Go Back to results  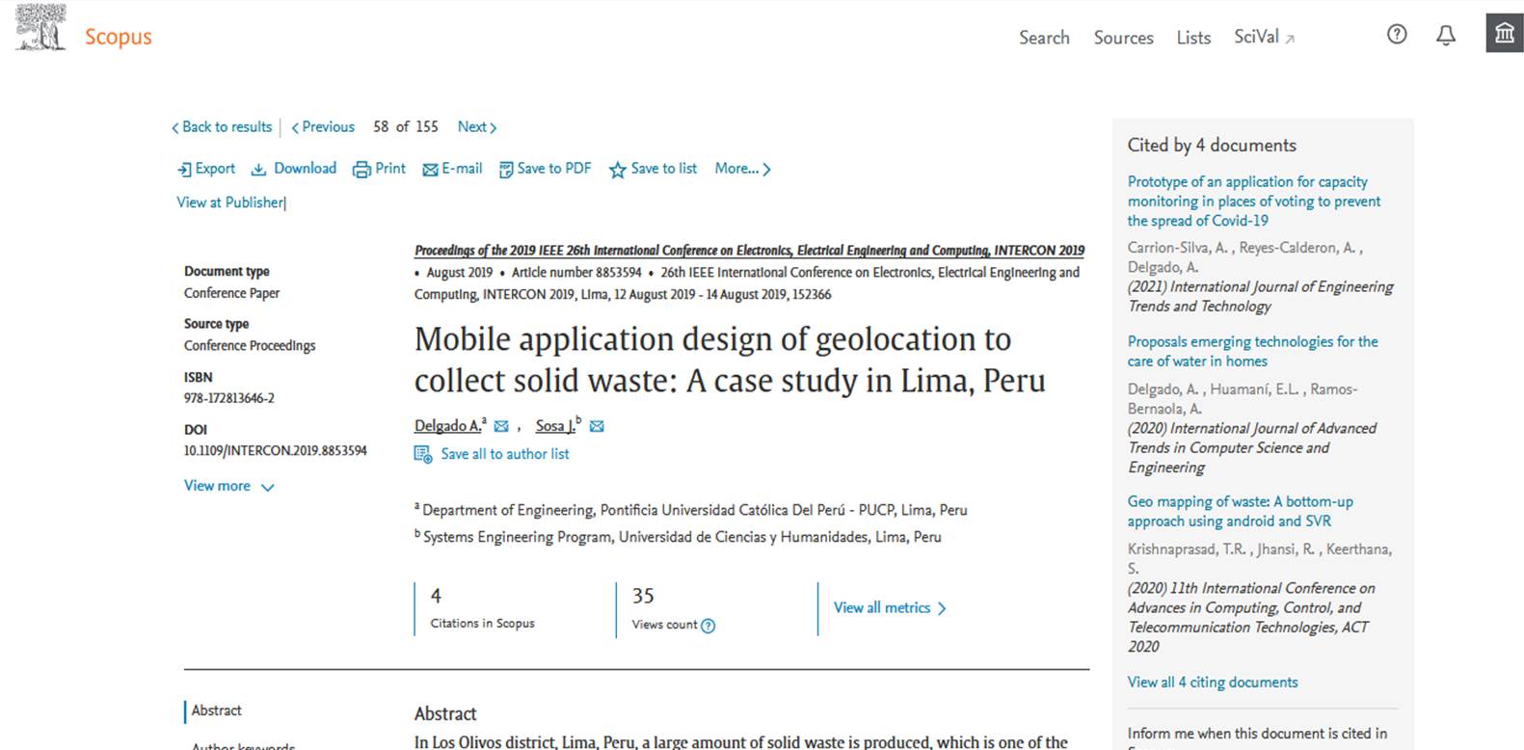[x=222, y=127]
